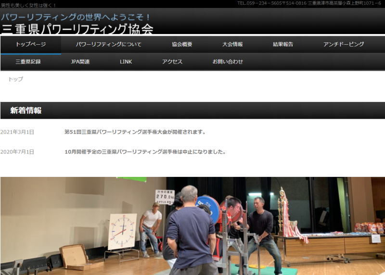Go to パワーリフティングについて page
The width and height of the screenshot is (385, 275).
[109, 44]
